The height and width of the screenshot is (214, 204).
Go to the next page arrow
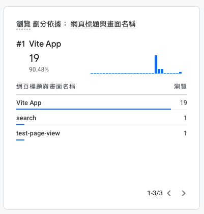point(184,193)
